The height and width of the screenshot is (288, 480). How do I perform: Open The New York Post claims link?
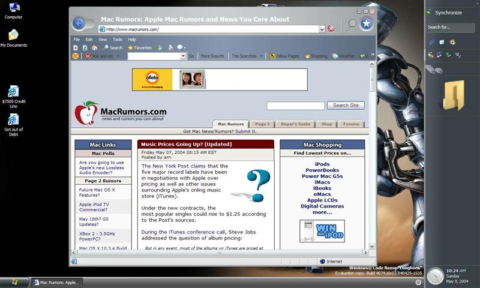[173, 166]
